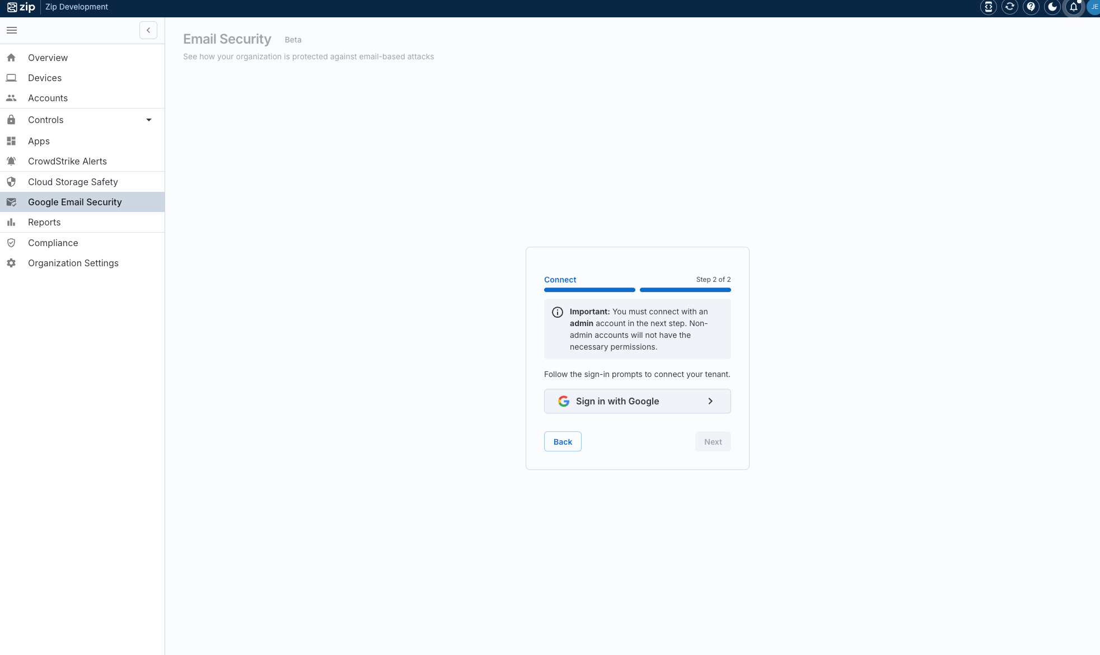Click the second progress bar segment
1100x655 pixels.
[x=685, y=290]
